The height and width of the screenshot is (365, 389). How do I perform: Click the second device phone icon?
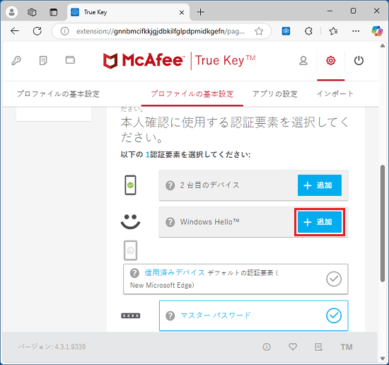[130, 185]
